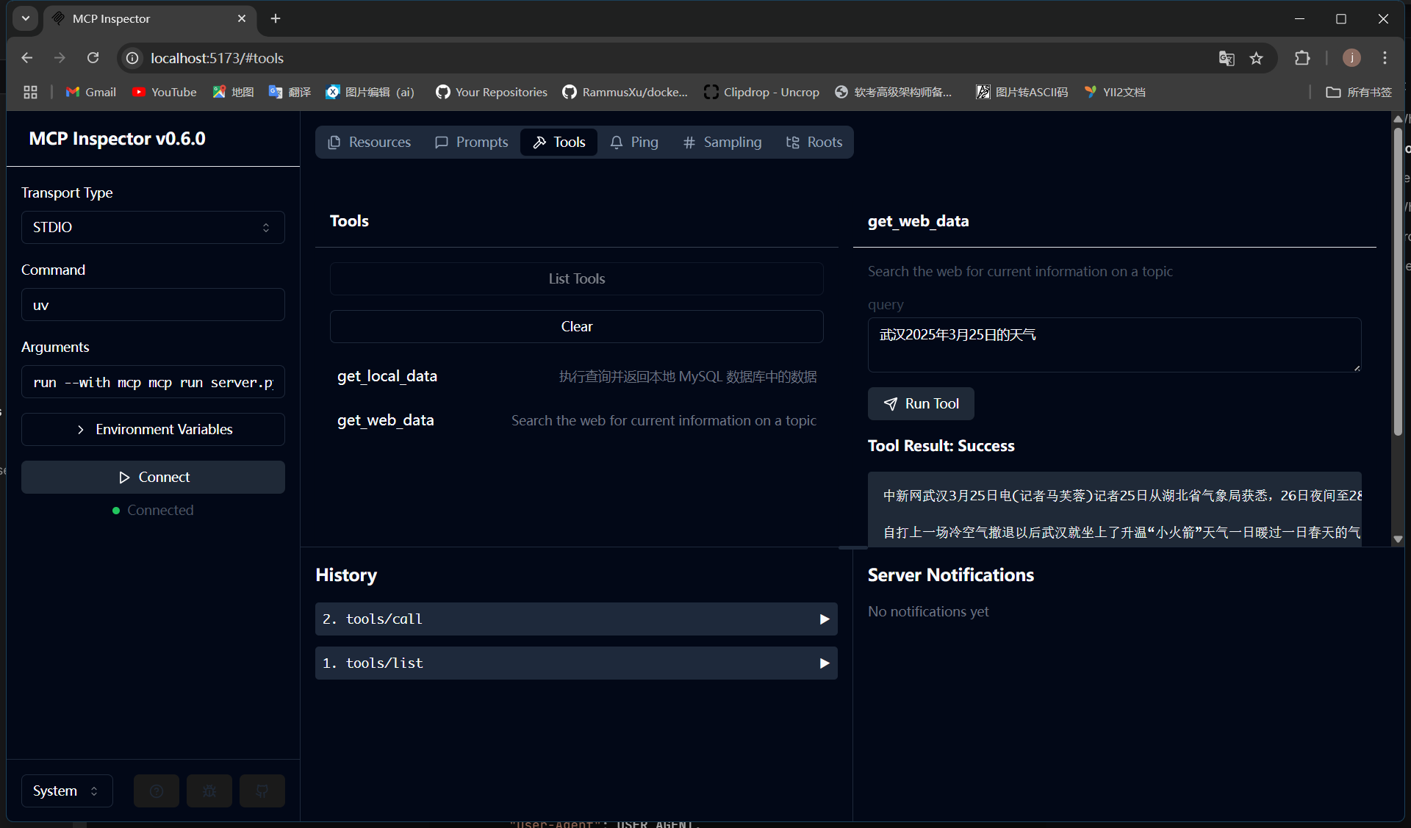Open the browser extensions puzzle icon
1411x828 pixels.
point(1302,58)
